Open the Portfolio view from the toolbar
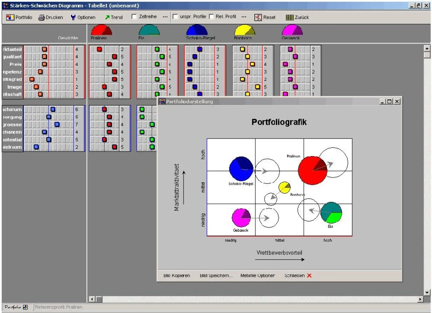 (x=19, y=17)
